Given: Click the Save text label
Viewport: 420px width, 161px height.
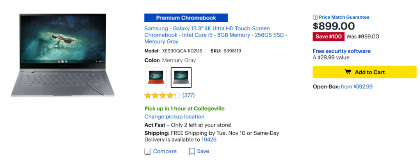Looking at the screenshot, I should (203, 151).
